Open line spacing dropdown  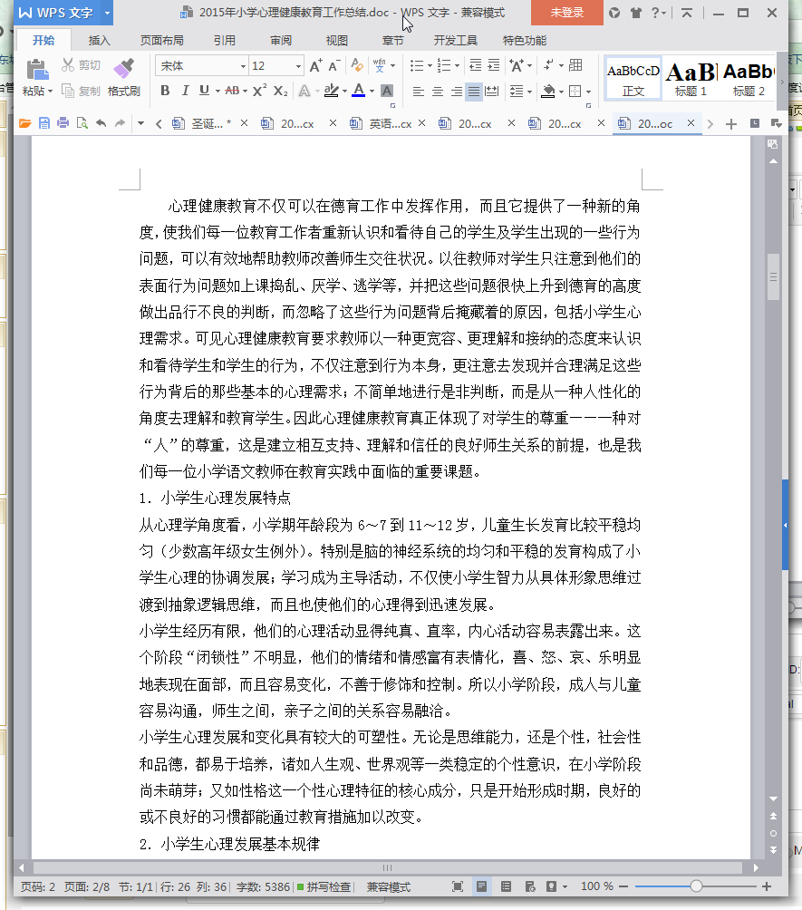[x=529, y=92]
